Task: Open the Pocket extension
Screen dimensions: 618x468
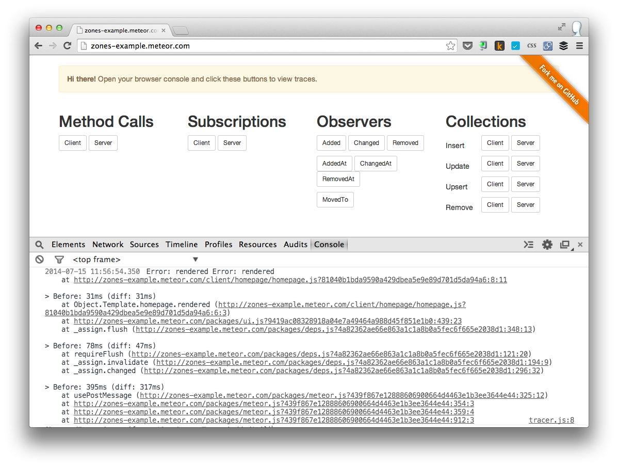Action: (x=467, y=45)
